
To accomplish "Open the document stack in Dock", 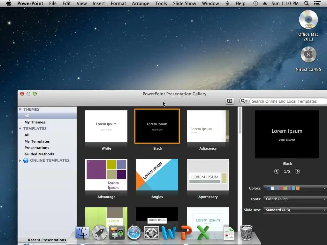I will coord(229,233).
